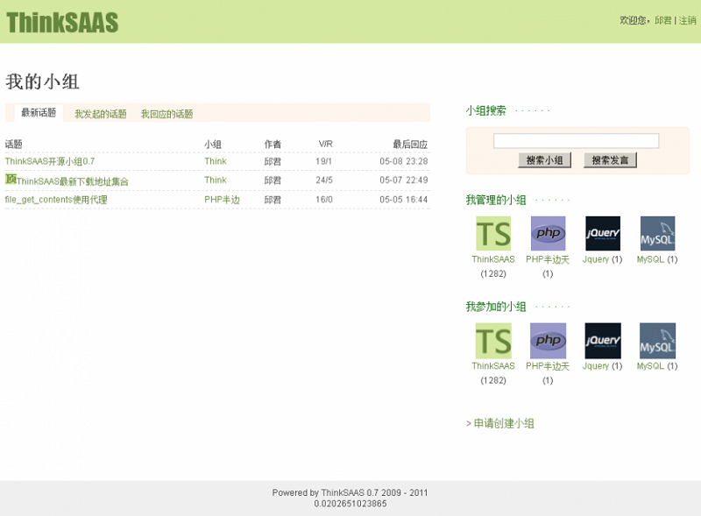The image size is (701, 516).
Task: Click ThinkSAAS label under 我参加的小组
Action: point(493,366)
